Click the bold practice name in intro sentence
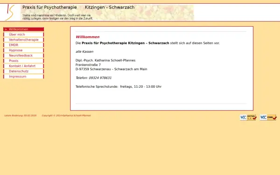This screenshot has height=175, width=280. click(x=126, y=43)
